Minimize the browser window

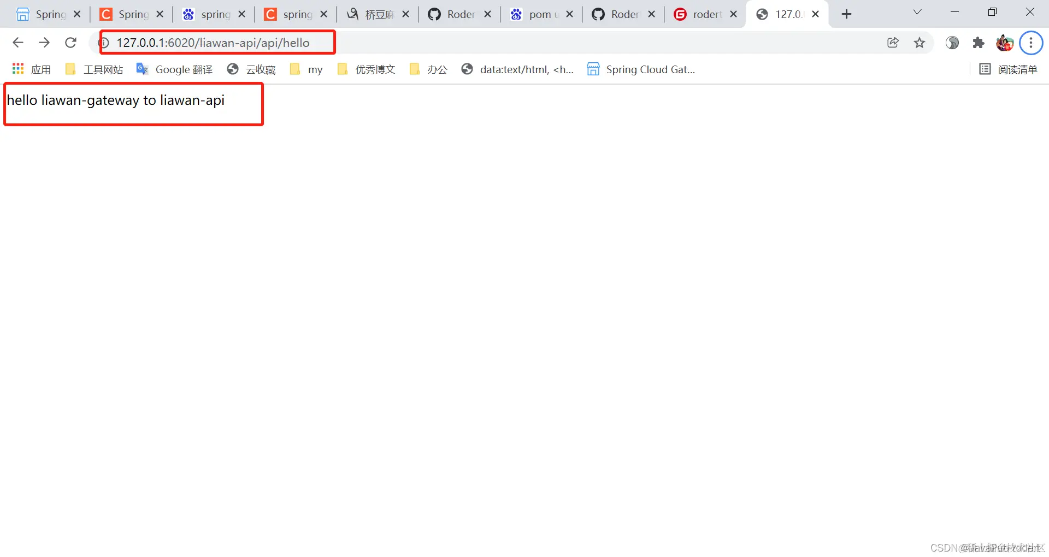[955, 12]
